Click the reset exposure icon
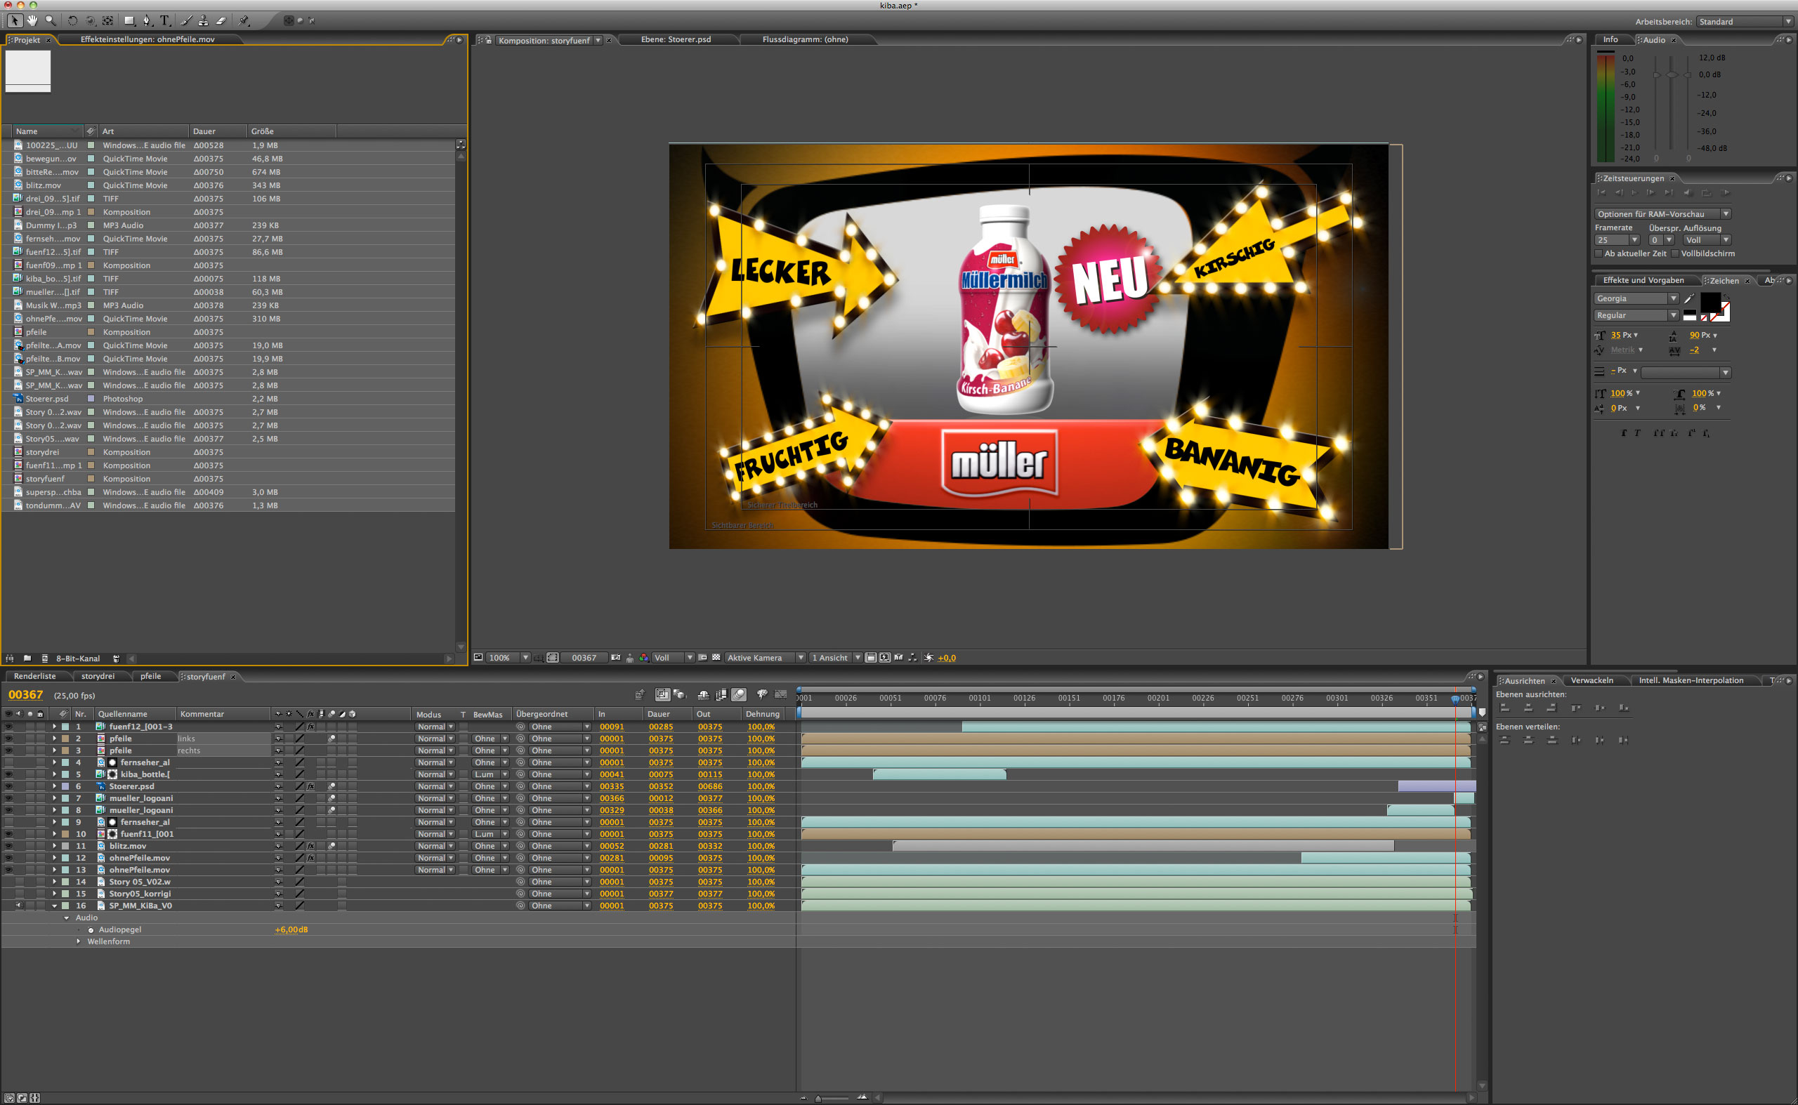This screenshot has height=1105, width=1798. coord(928,658)
